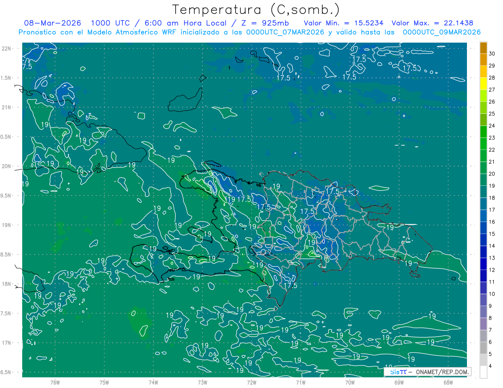Click the yellow swatch of the color bar

[483, 84]
